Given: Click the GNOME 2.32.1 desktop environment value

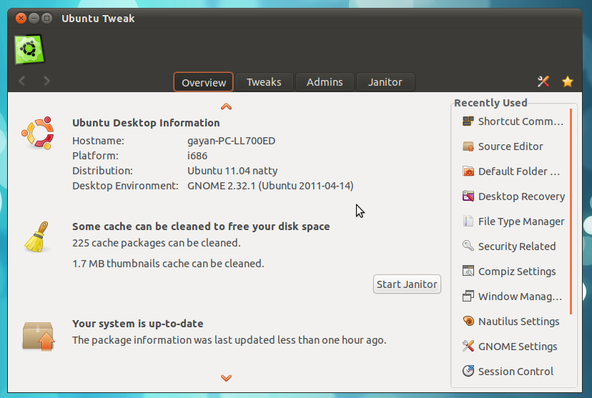Looking at the screenshot, I should (x=270, y=186).
